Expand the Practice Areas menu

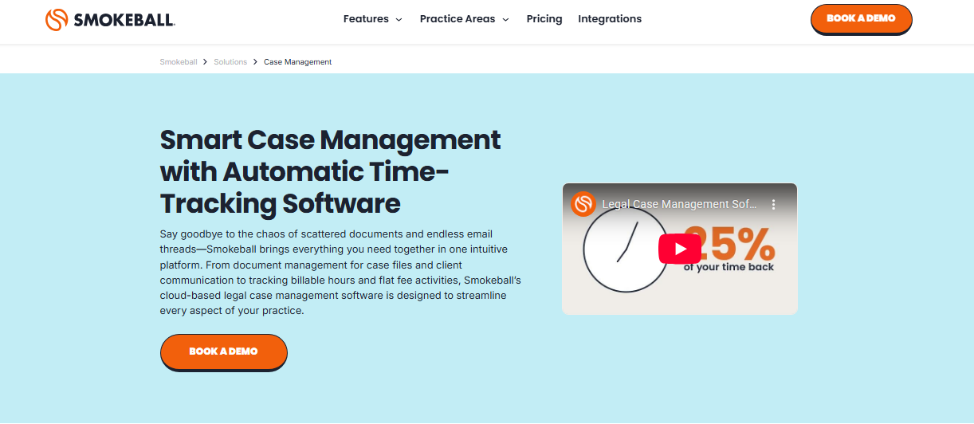[465, 19]
